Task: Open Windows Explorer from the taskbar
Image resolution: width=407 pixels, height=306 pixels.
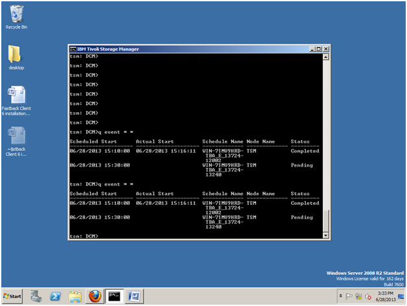Action: click(x=75, y=296)
